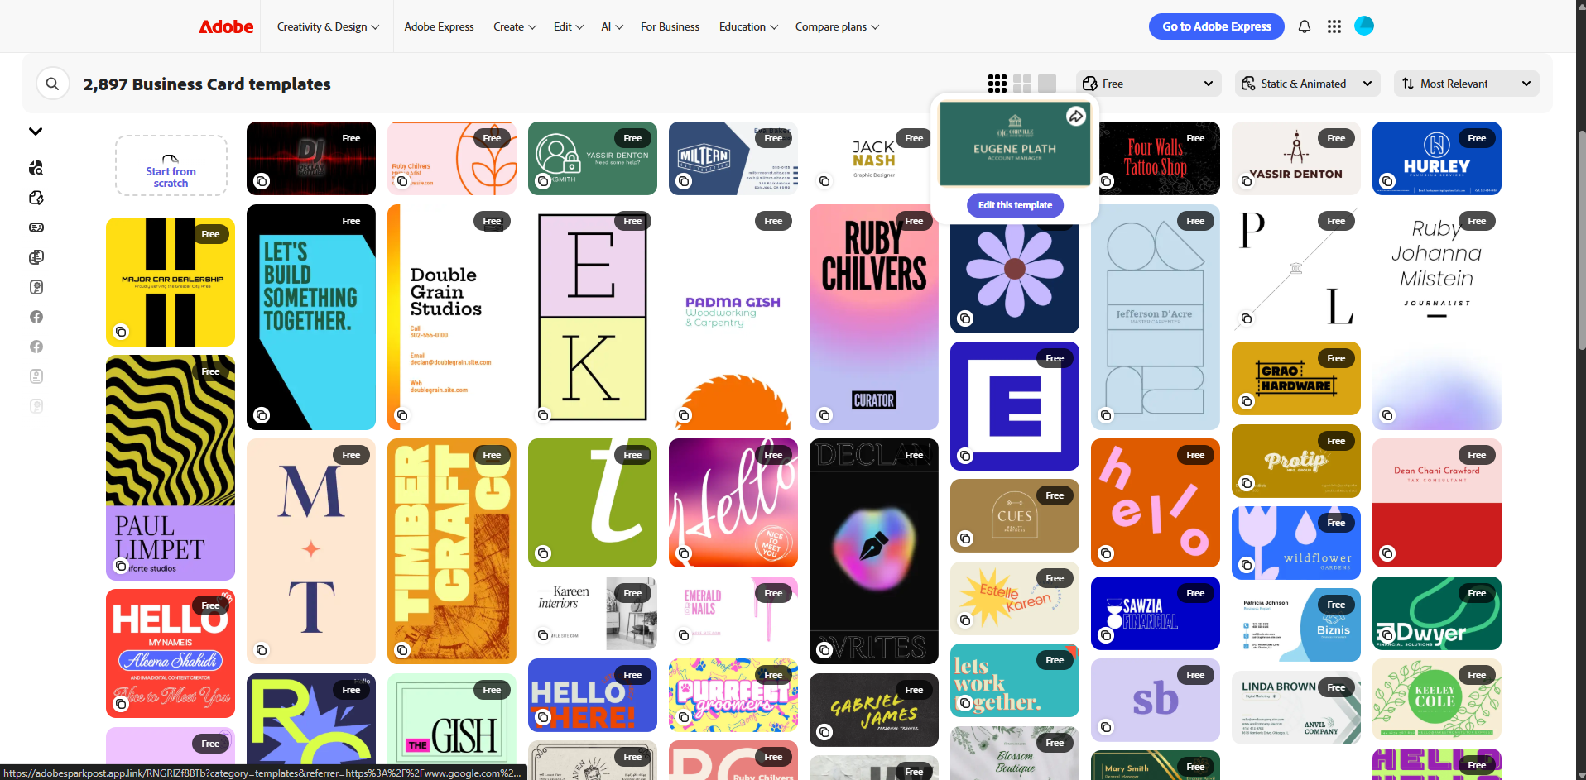The image size is (1586, 780).
Task: Open the Eugene Plath card preview
Action: click(x=1015, y=144)
